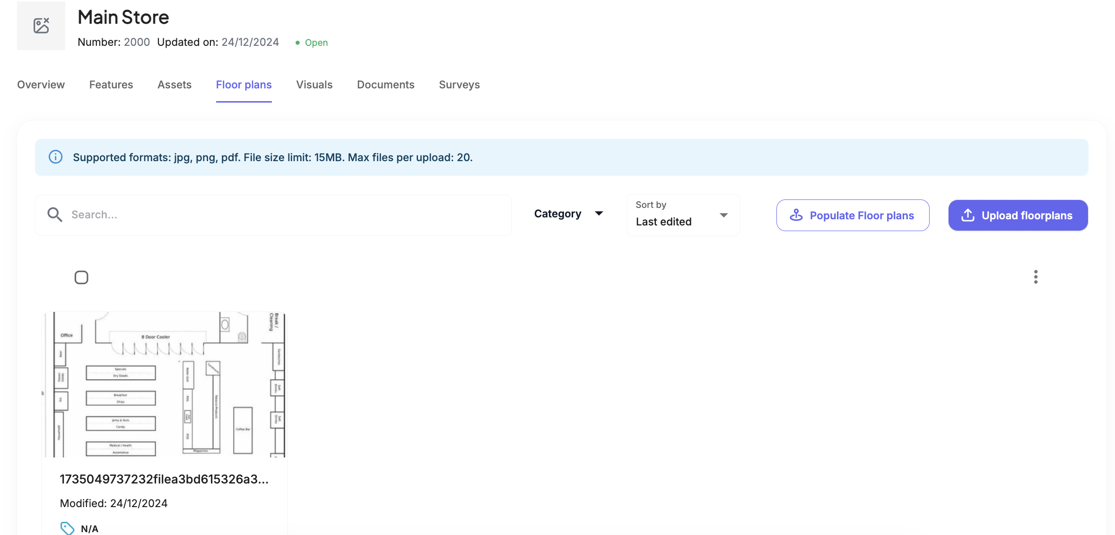Click the magnifying glass search icon

point(54,215)
